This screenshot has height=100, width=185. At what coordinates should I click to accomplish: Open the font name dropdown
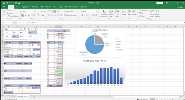[33, 11]
